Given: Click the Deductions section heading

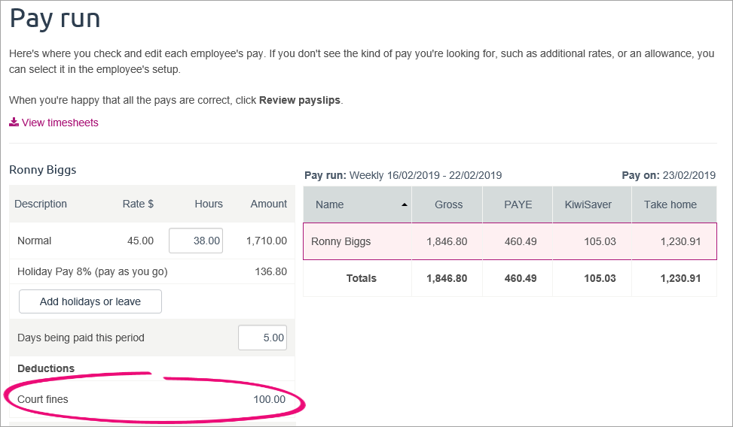Looking at the screenshot, I should click(46, 368).
